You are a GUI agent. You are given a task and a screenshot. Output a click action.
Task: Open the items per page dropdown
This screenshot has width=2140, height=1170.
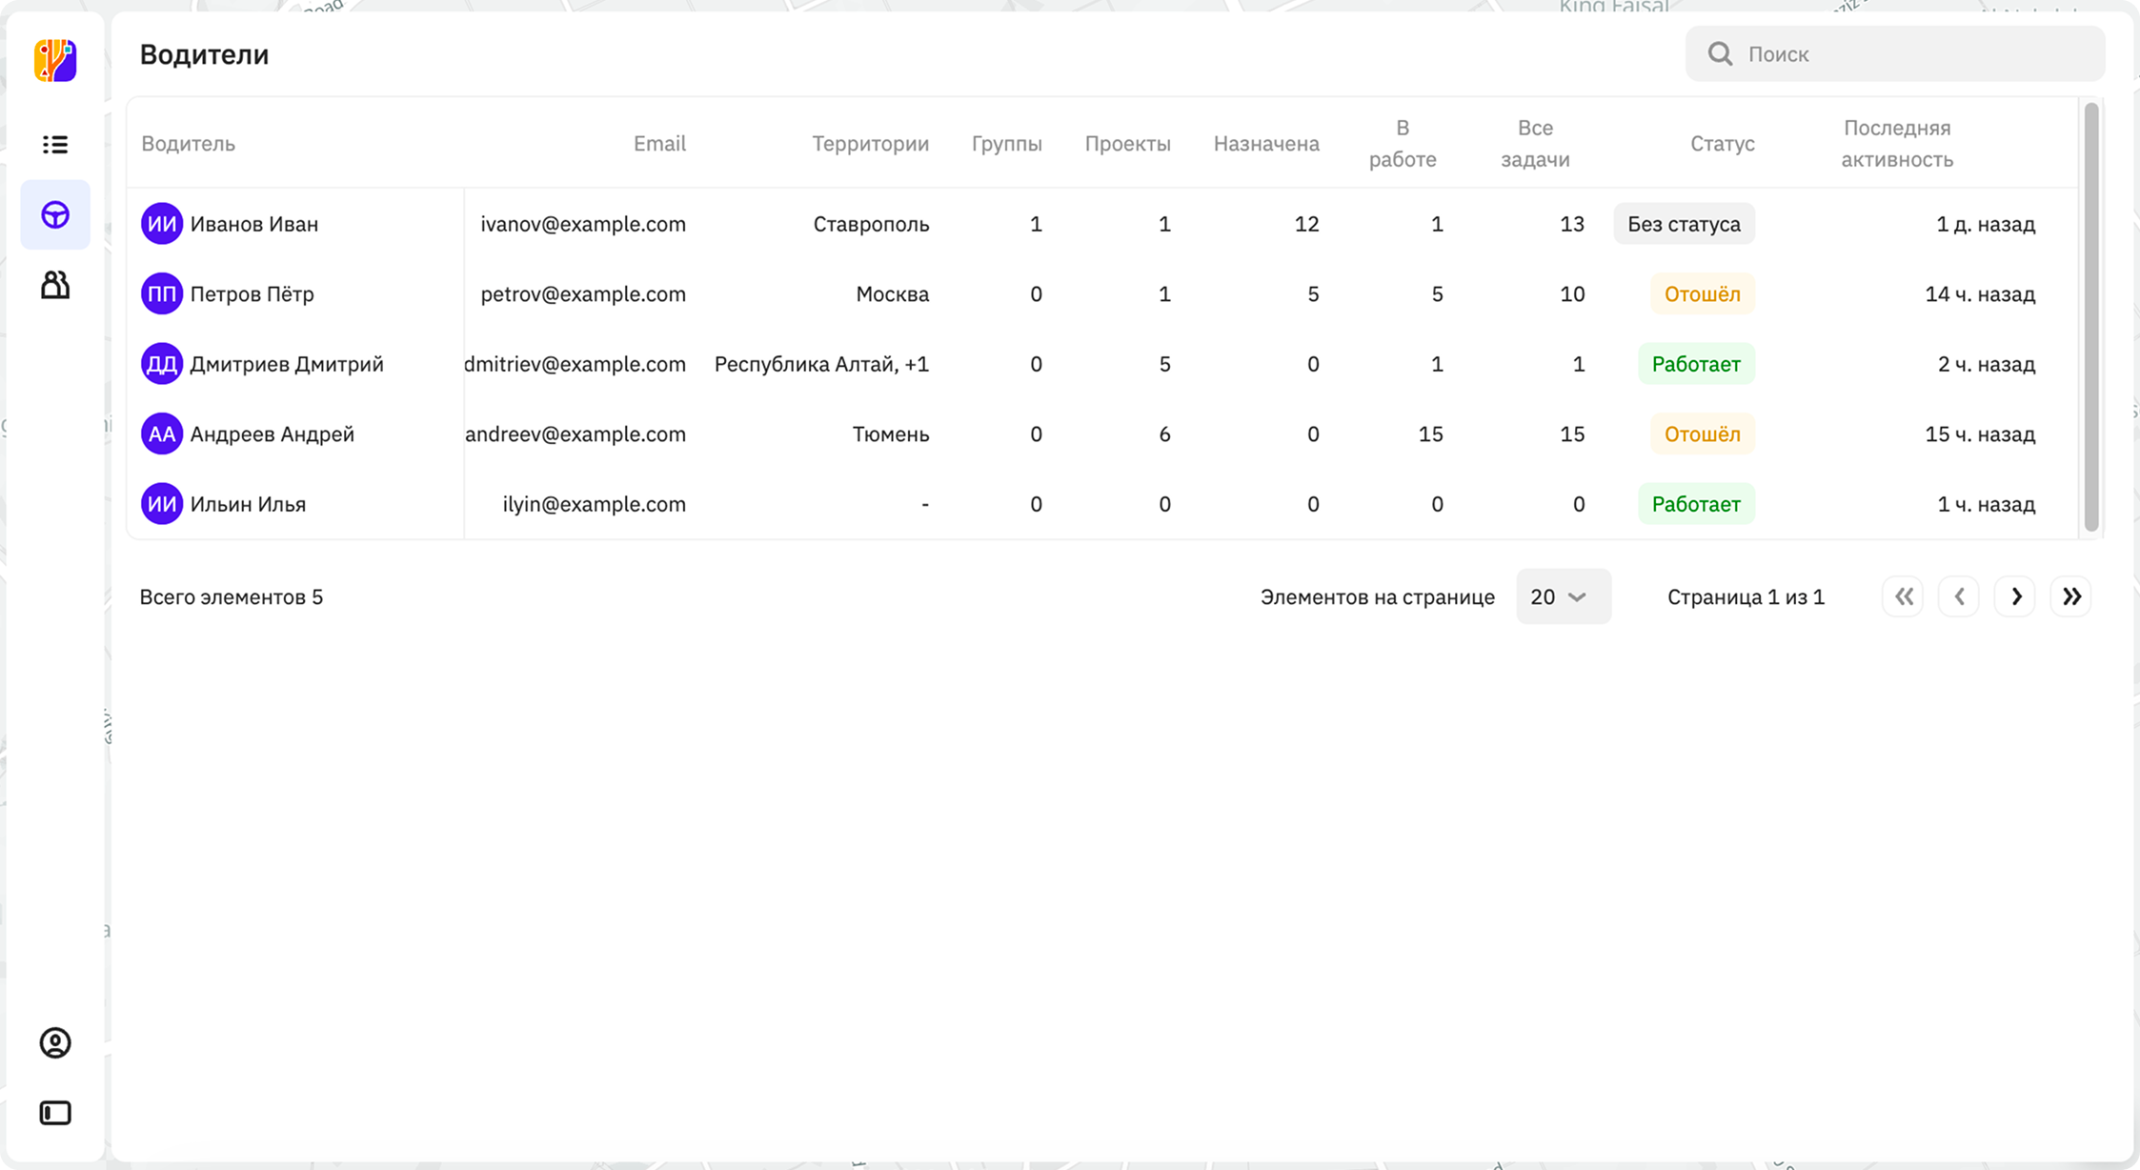click(1564, 596)
